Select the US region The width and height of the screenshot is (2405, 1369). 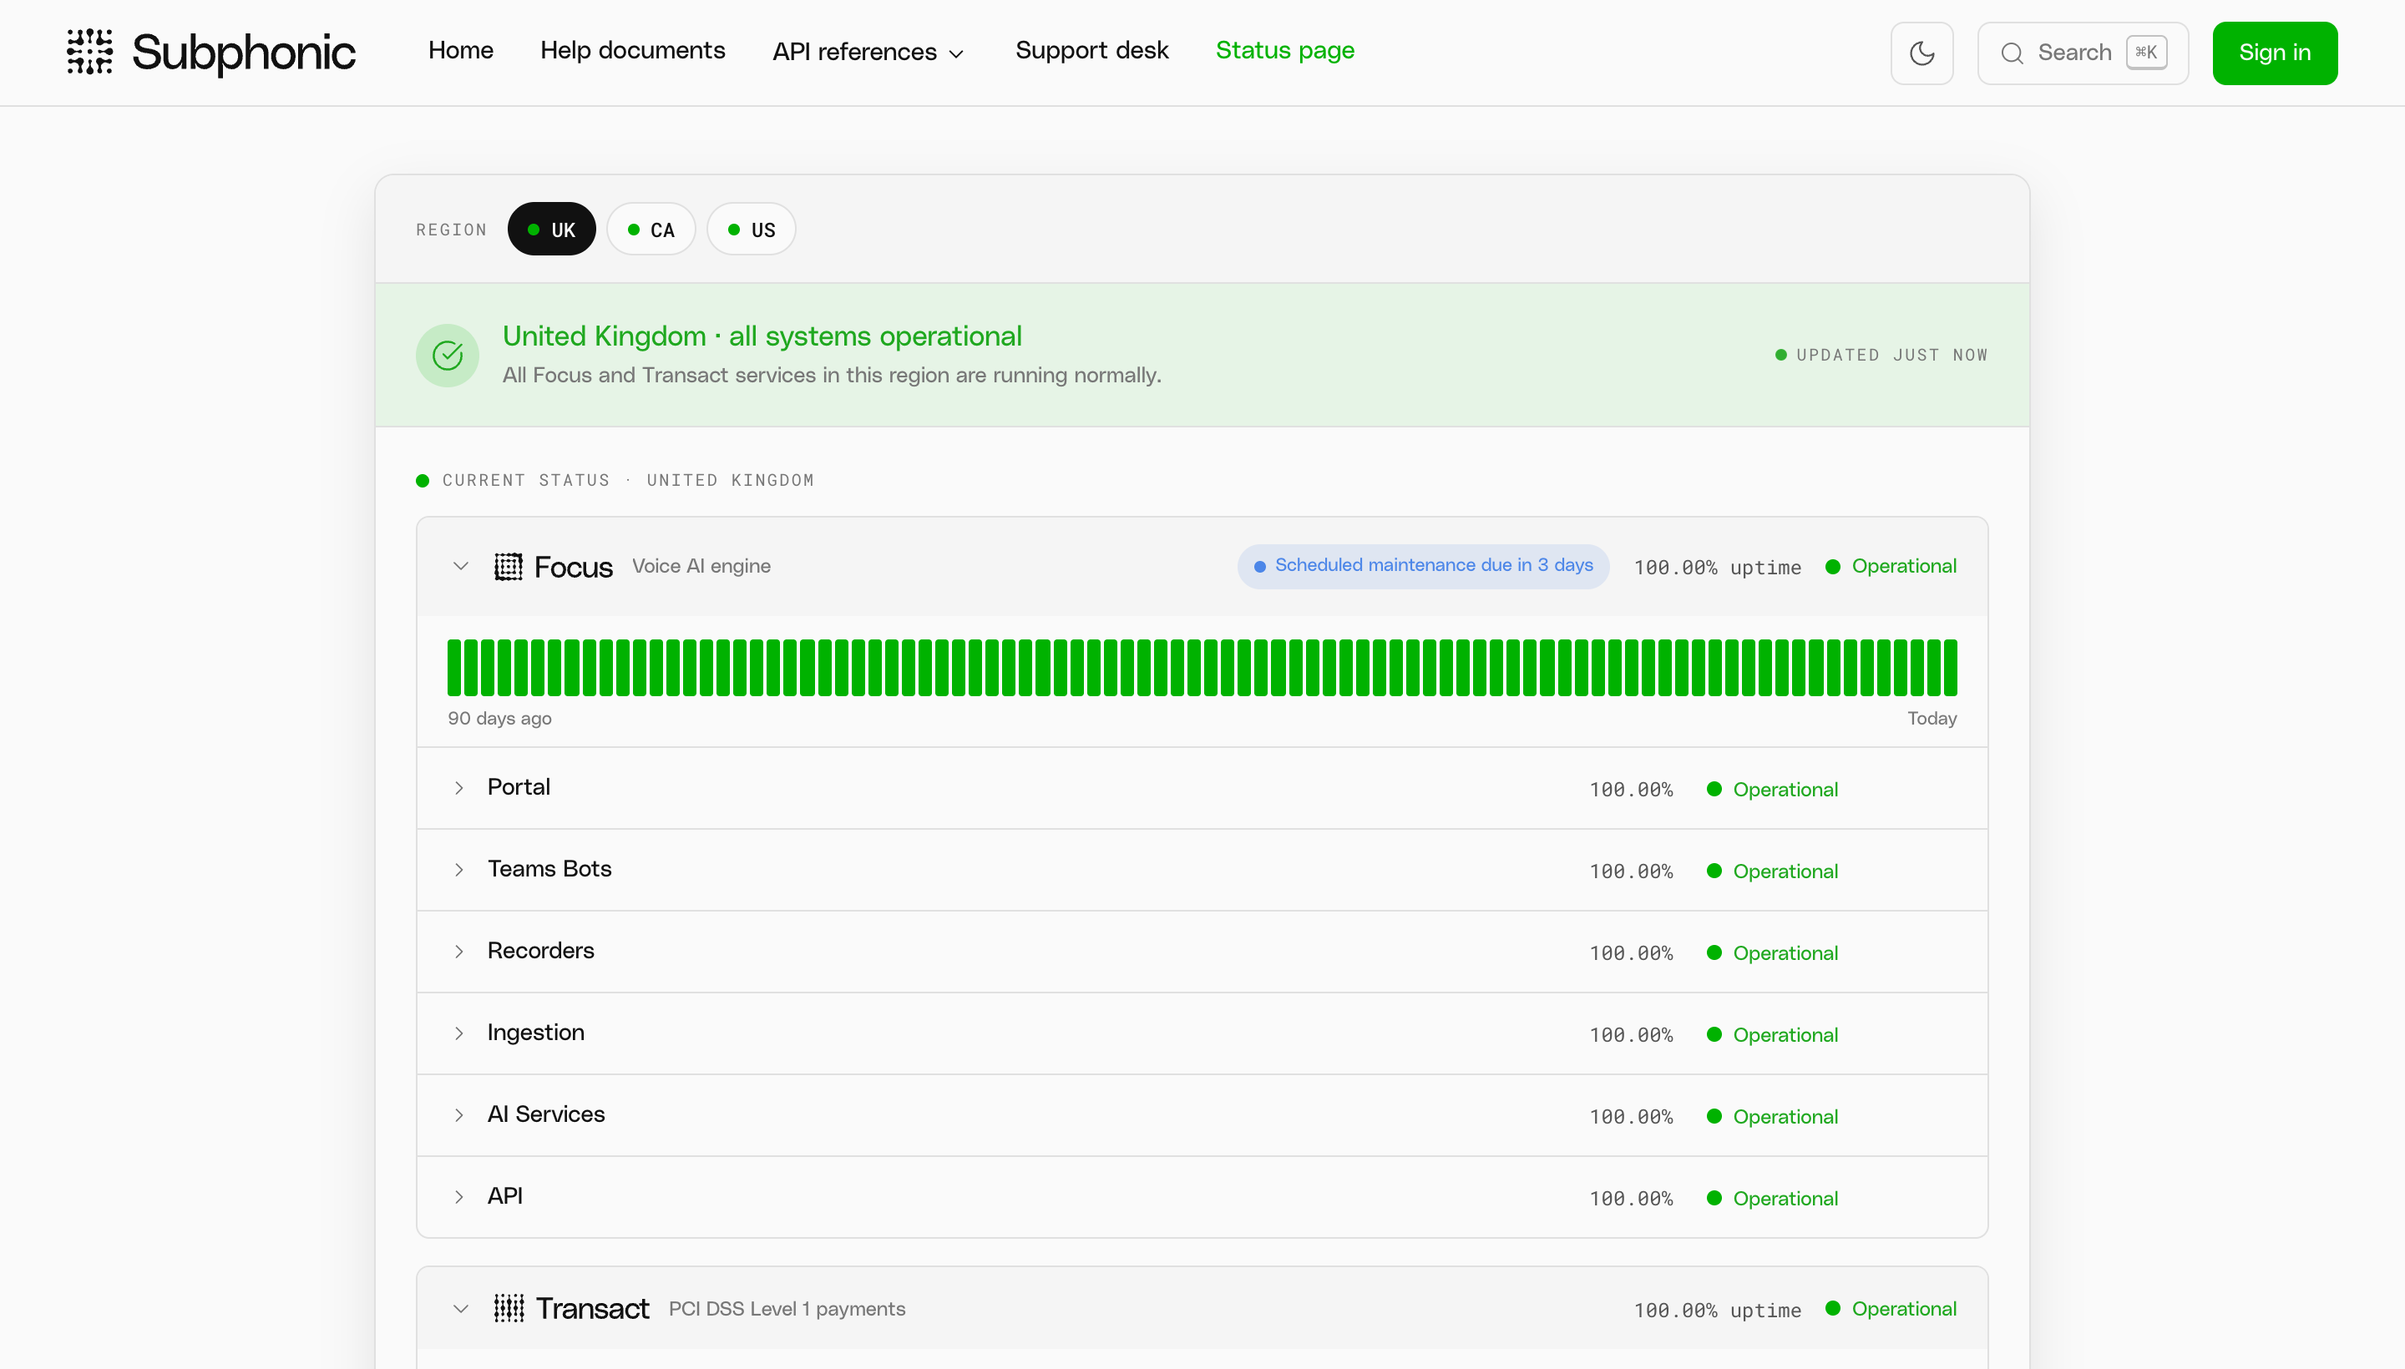[752, 230]
